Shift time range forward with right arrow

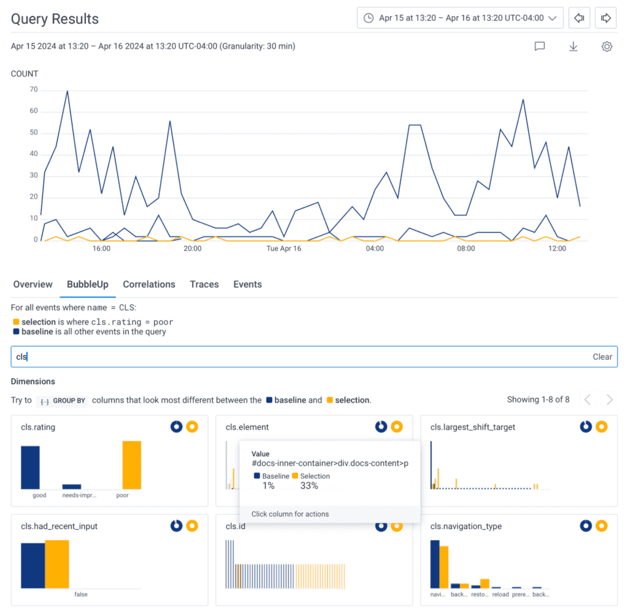coord(605,18)
